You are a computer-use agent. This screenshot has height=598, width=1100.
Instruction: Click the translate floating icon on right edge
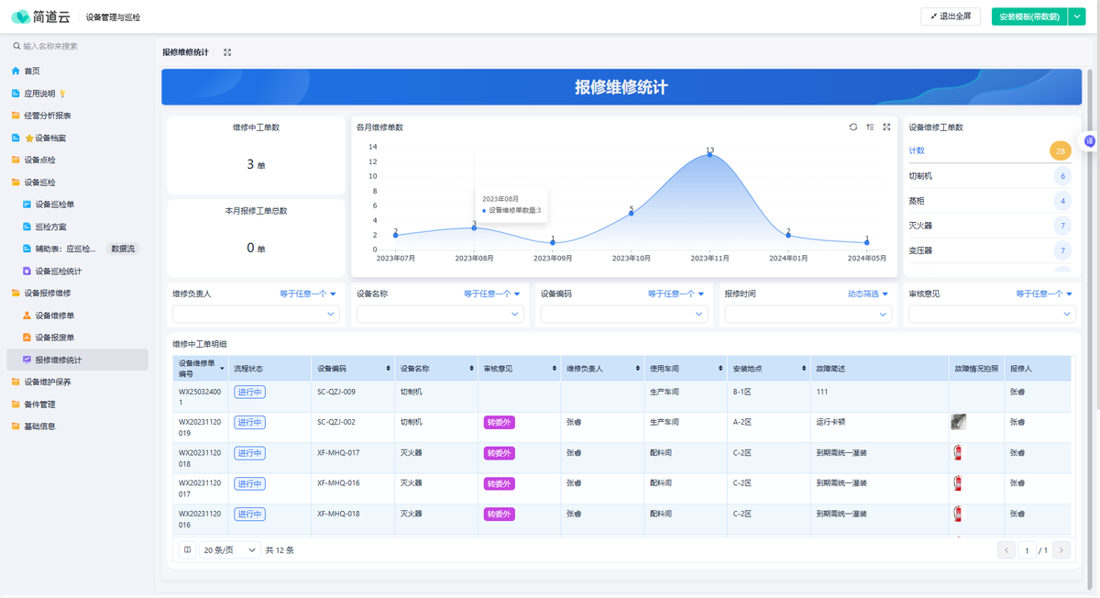click(1090, 141)
